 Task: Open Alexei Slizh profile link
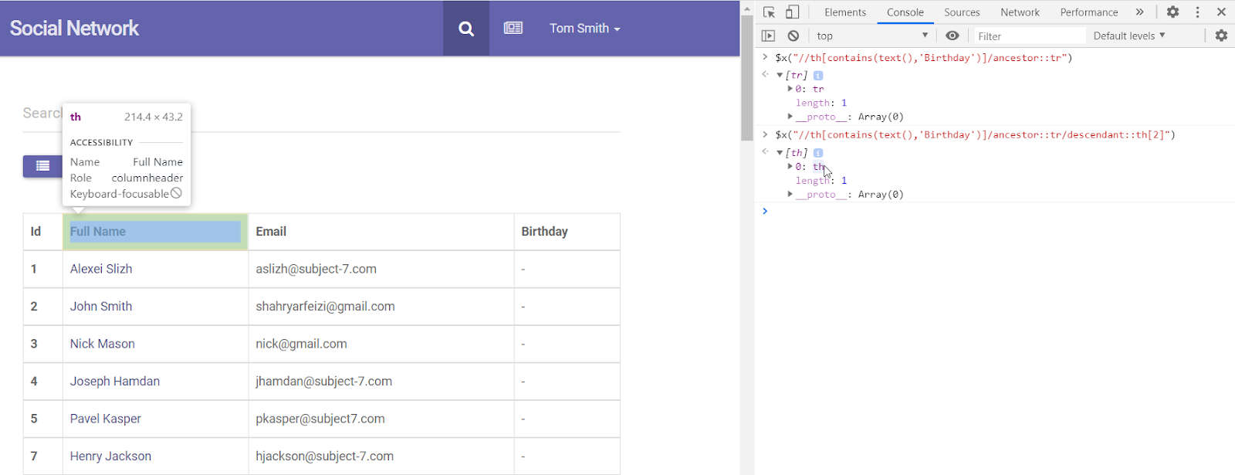coord(101,269)
